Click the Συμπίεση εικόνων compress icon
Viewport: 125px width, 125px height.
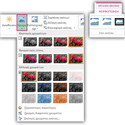(45, 17)
